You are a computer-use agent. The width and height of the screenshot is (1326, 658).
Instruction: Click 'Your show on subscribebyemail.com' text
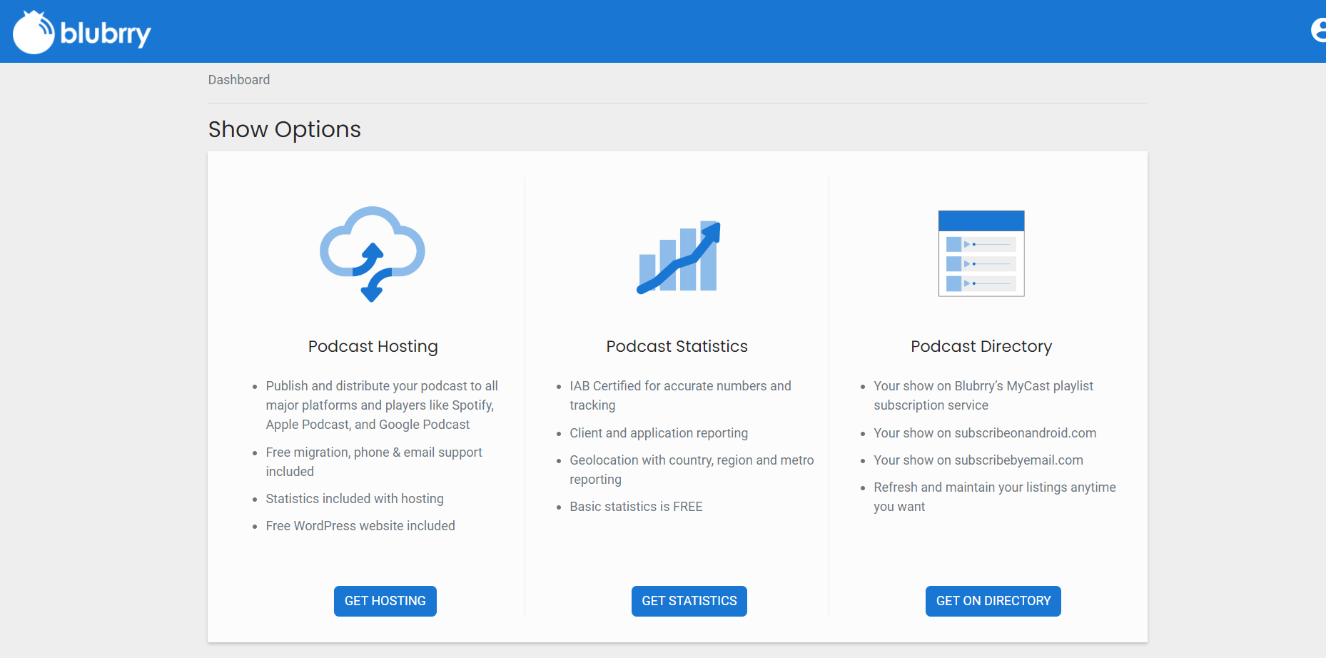point(978,460)
